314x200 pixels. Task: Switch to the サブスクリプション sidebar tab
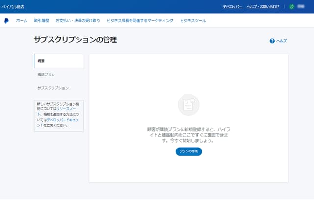click(x=53, y=88)
